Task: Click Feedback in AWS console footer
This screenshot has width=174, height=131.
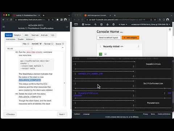Action: tap(77, 114)
